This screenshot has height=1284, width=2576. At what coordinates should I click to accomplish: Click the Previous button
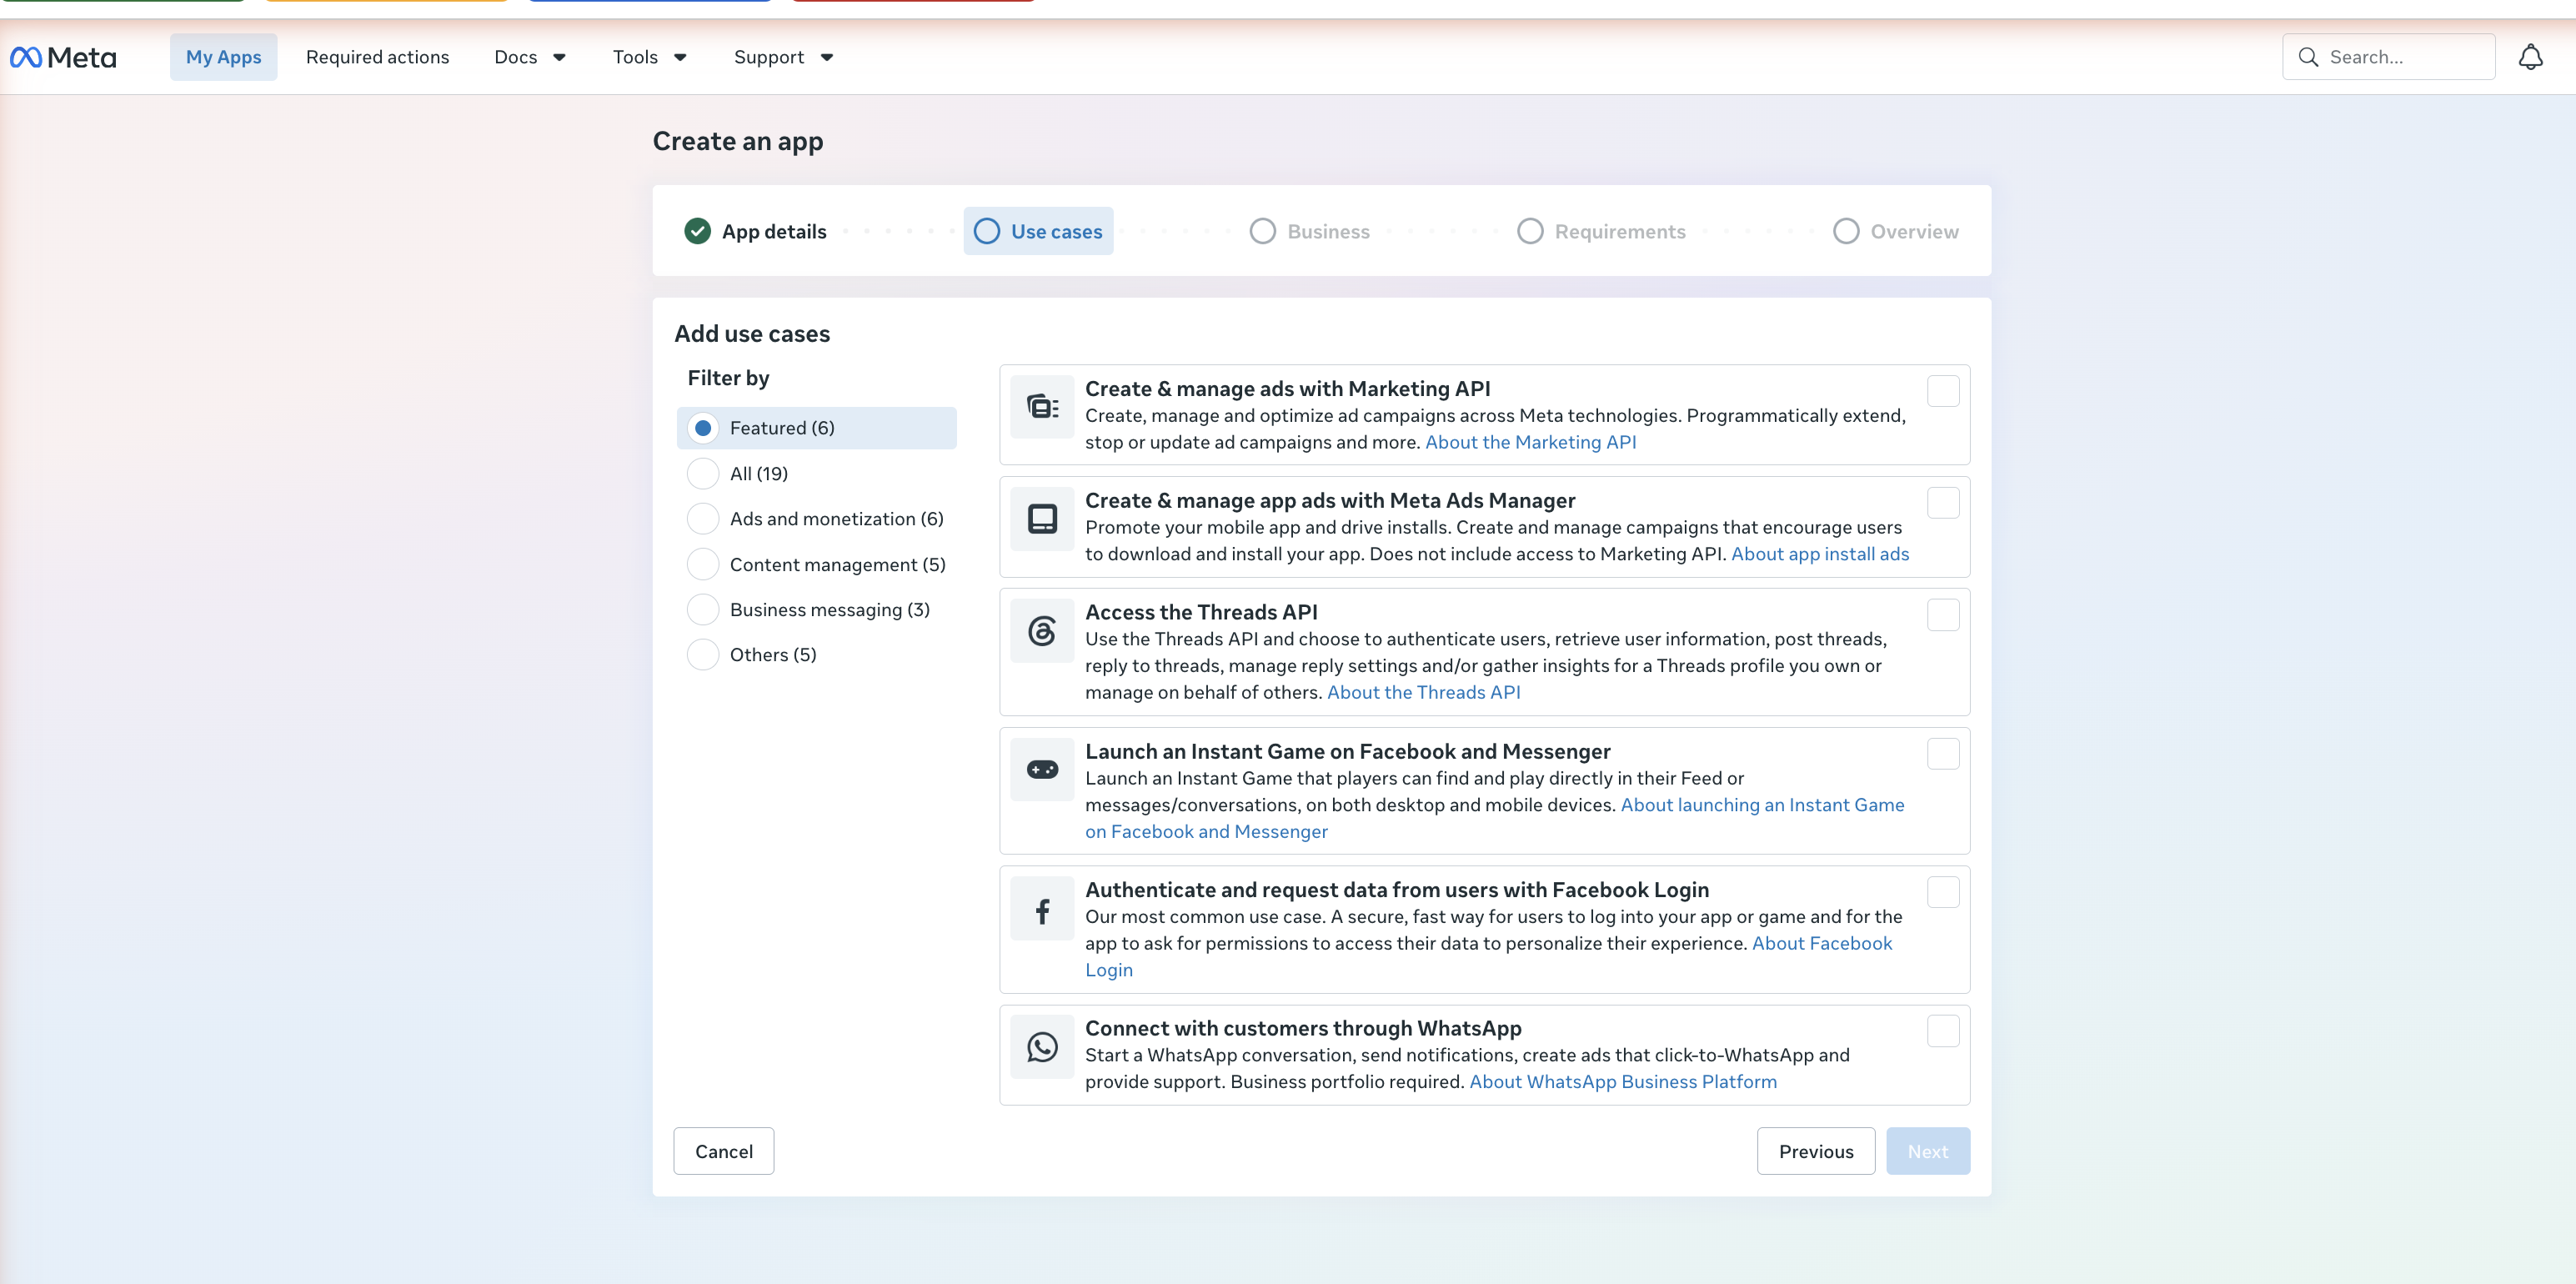[x=1815, y=1150]
